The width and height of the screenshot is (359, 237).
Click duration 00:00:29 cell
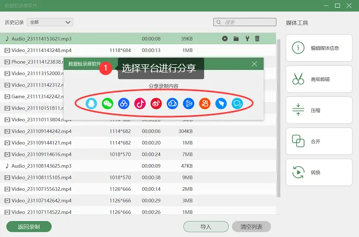pyautogui.click(x=151, y=200)
